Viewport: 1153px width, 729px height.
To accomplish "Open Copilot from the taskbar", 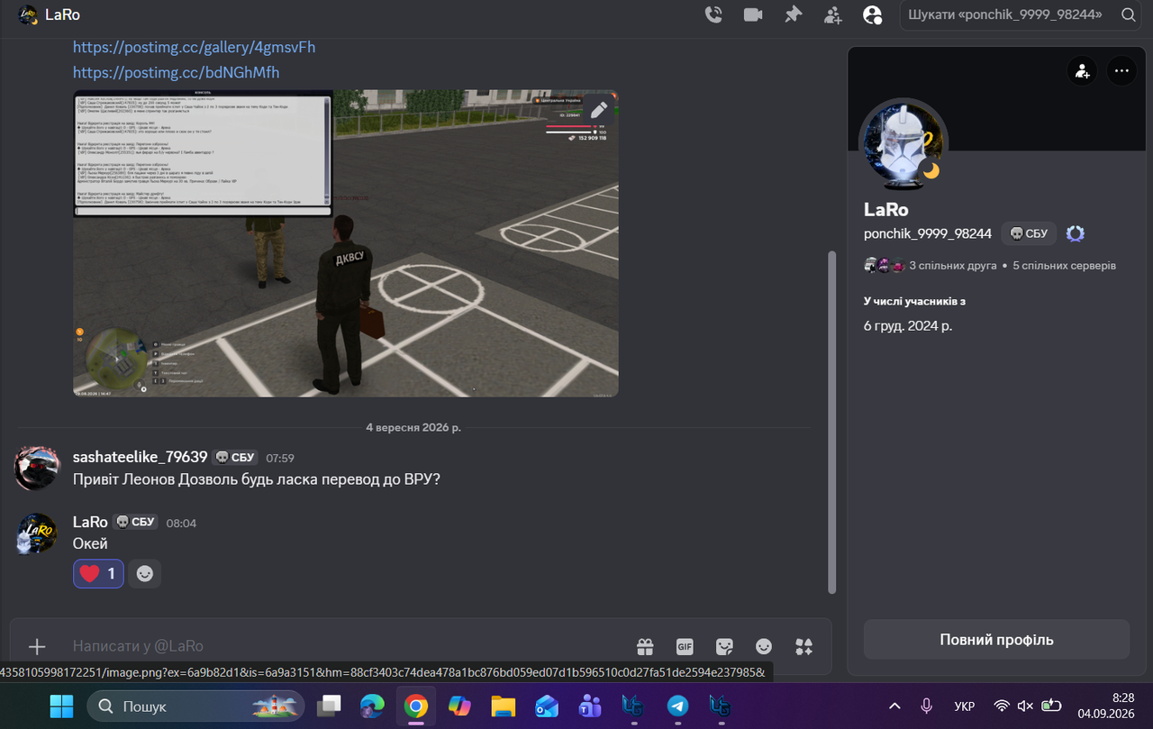I will (459, 706).
